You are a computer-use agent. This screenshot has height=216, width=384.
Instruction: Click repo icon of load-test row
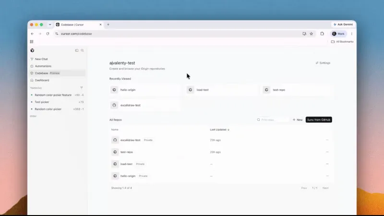tap(115, 164)
